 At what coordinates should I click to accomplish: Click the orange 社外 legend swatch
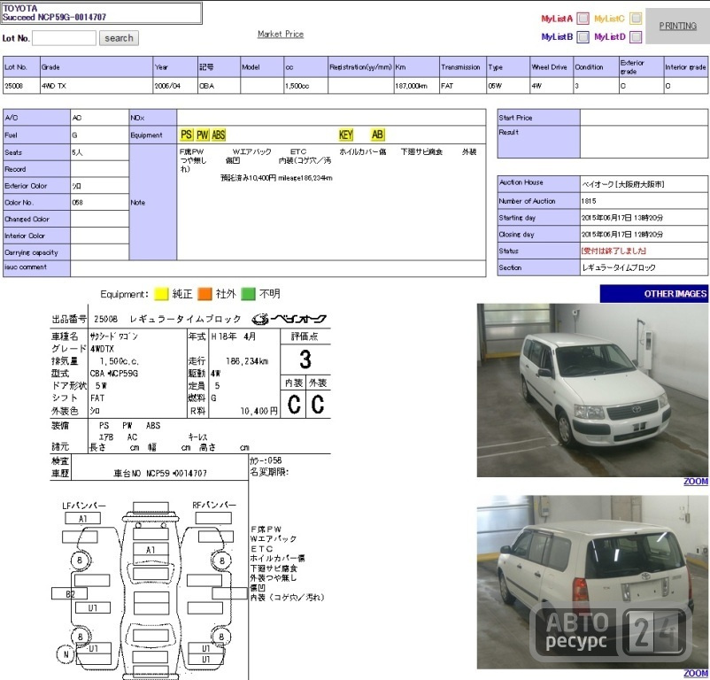click(205, 294)
